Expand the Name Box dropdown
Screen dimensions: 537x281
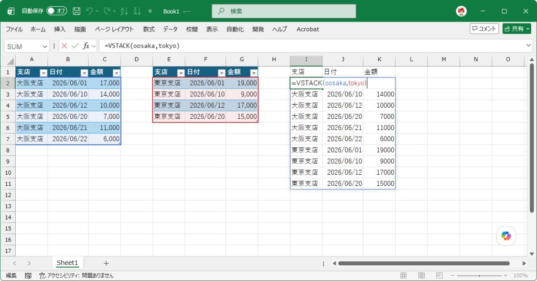point(45,46)
